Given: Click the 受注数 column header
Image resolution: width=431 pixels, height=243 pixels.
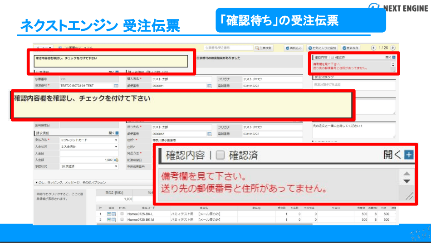Looking at the screenshot, I should [281, 208].
